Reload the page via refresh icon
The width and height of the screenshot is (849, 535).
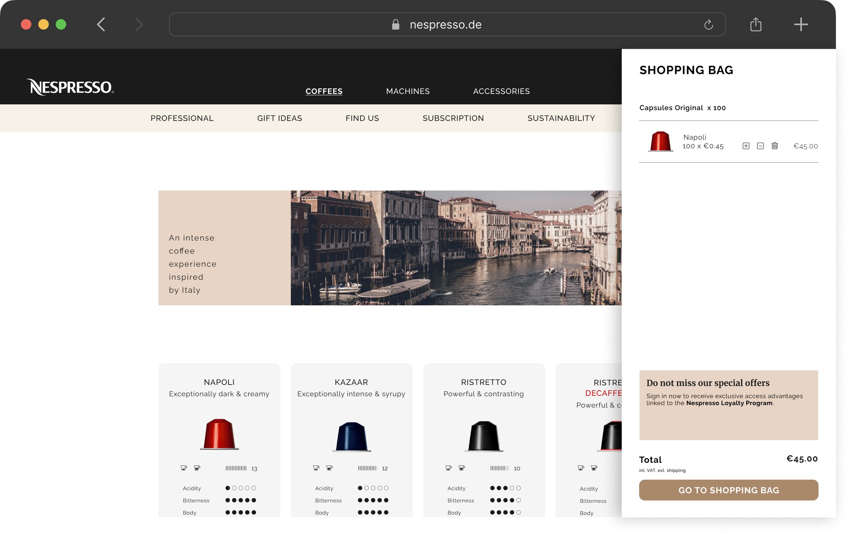[708, 25]
